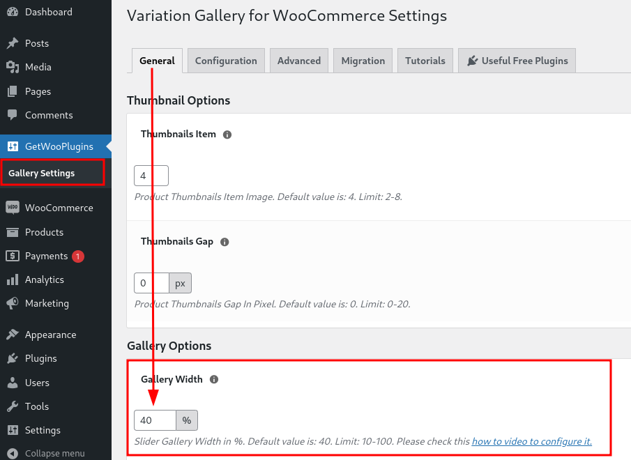Collapse menu using the arrow icon
Viewport: 631px width, 460px height.
coord(13,454)
